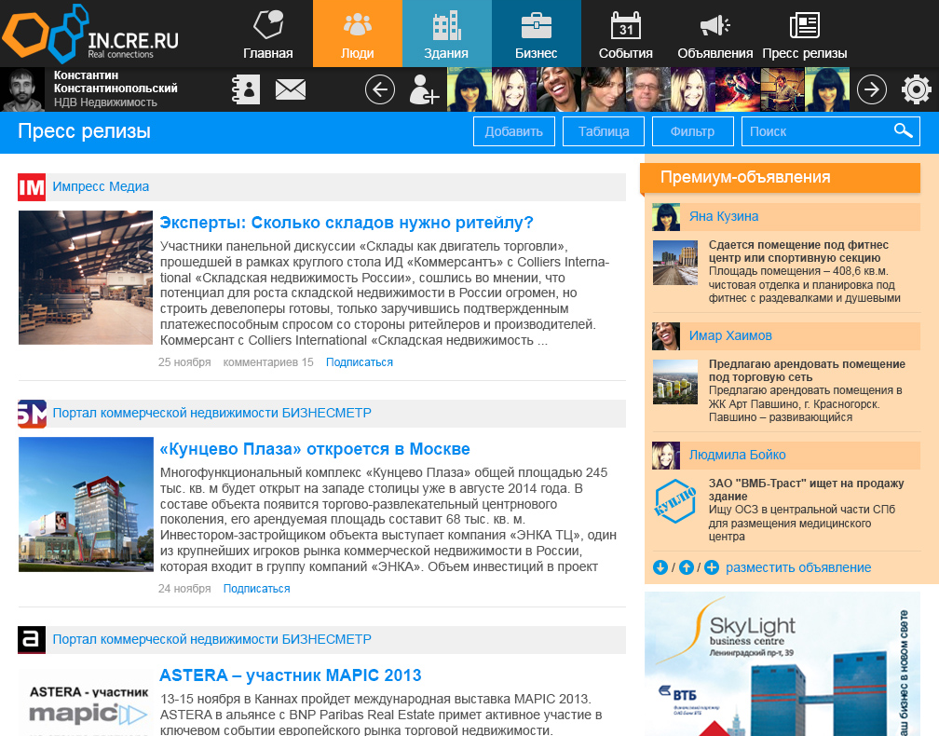Click the red IM logo icon
939x736 pixels.
click(x=32, y=187)
